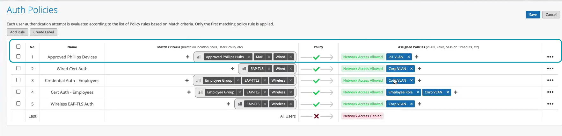The image size is (562, 136).
Task: Save the auth policies
Action: [533, 15]
